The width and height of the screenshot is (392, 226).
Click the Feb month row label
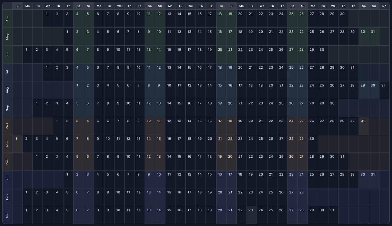click(x=7, y=197)
